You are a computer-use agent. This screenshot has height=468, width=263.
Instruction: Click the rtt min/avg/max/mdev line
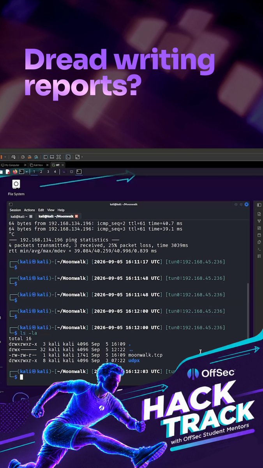pos(83,250)
